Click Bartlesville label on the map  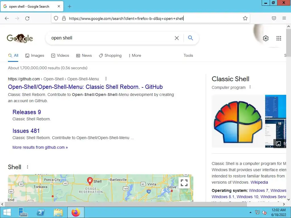[118, 180]
